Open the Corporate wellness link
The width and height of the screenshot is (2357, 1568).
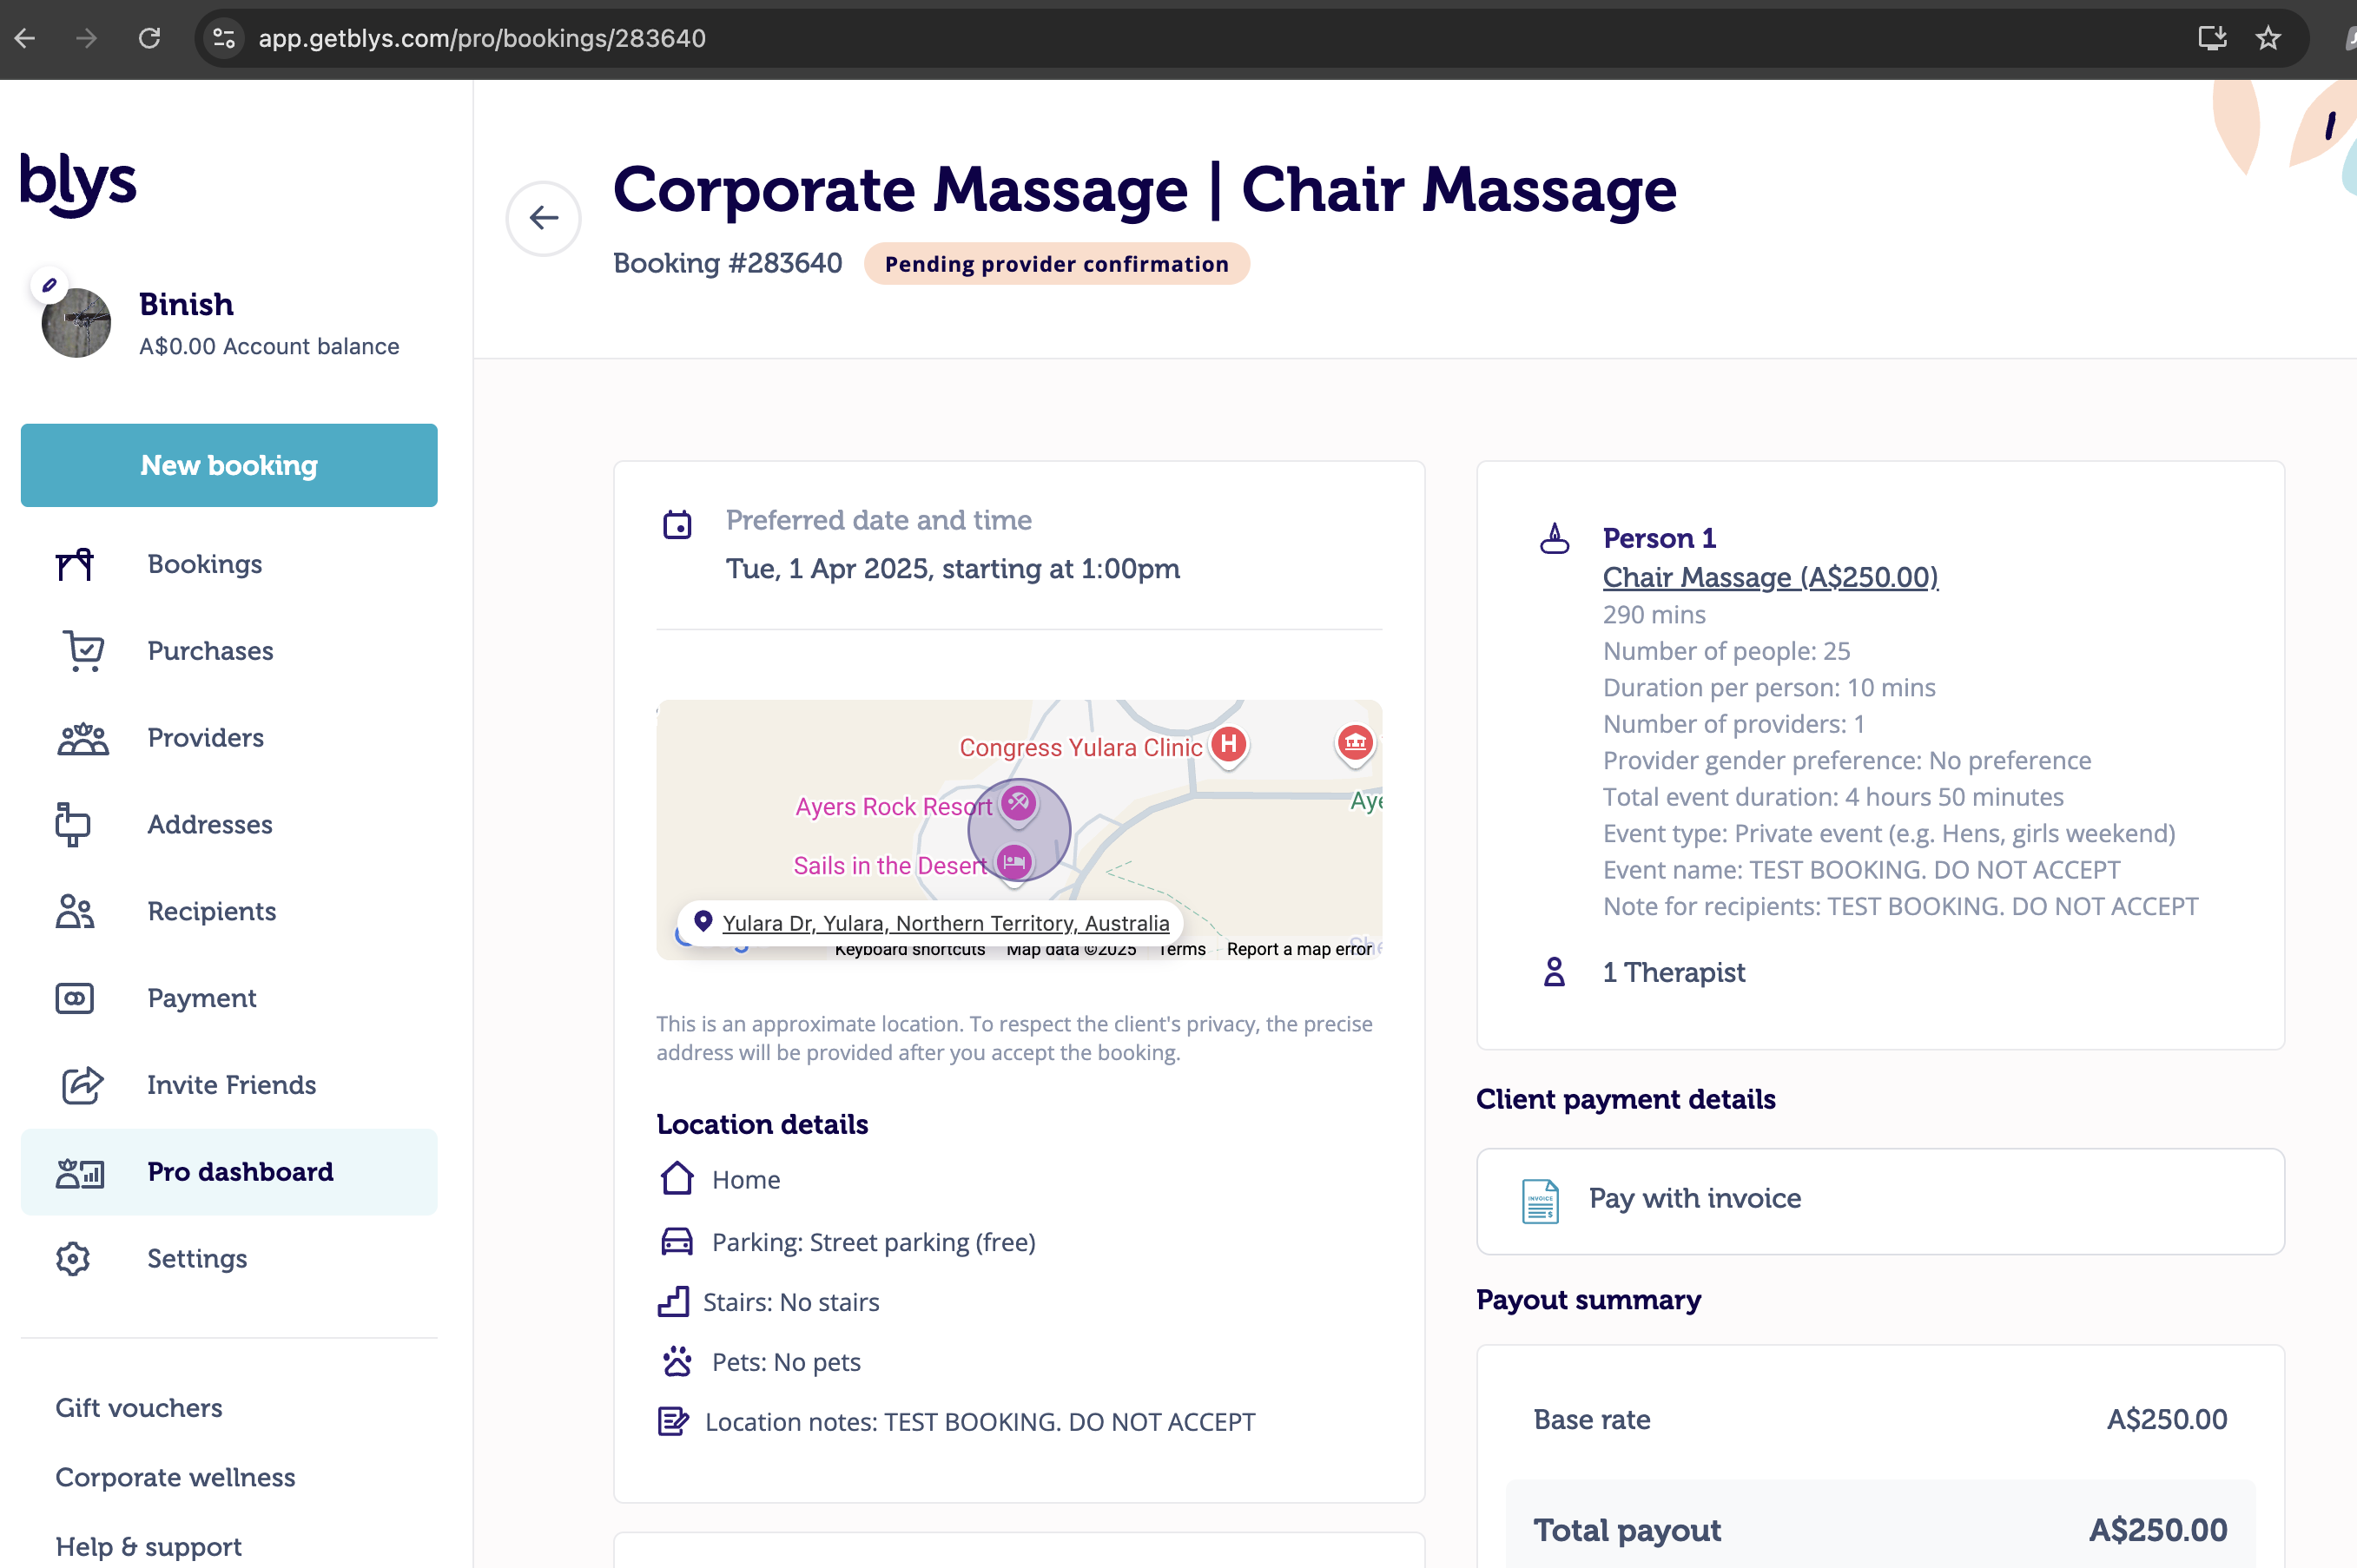[175, 1477]
